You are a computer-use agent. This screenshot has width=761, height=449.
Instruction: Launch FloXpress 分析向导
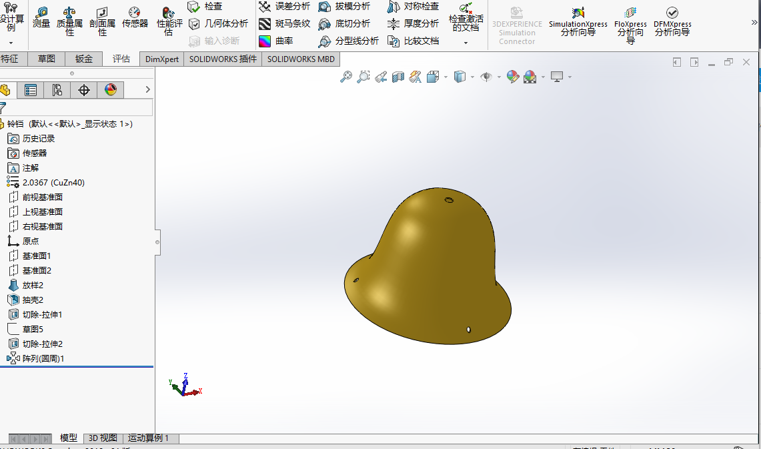coord(630,26)
